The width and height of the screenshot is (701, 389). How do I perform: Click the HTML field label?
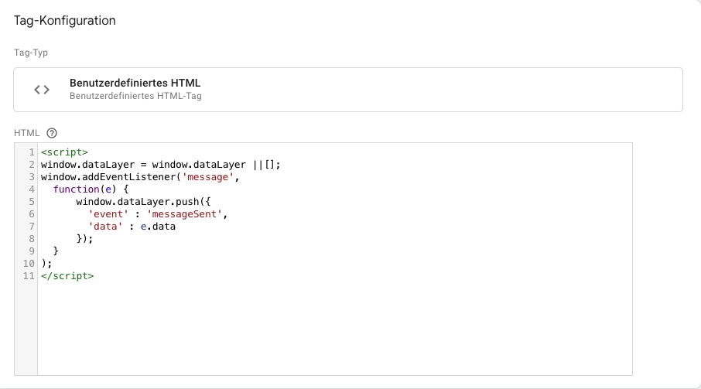(x=27, y=133)
